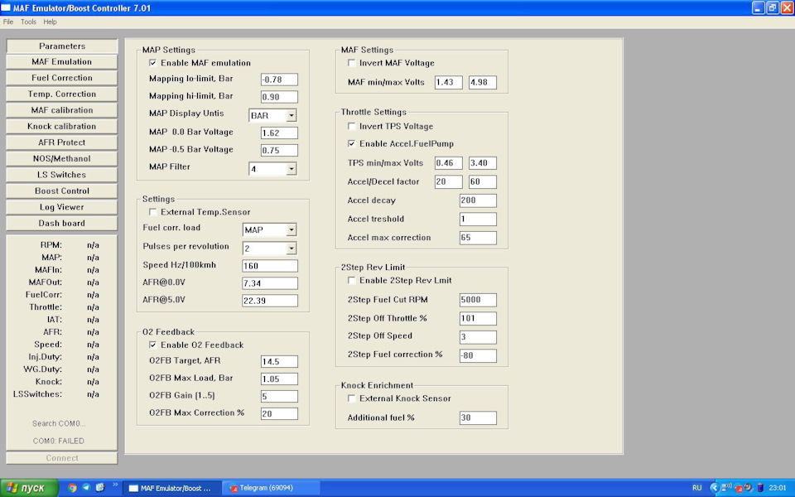Image resolution: width=795 pixels, height=497 pixels.
Task: Open the Help menu
Action: (50, 22)
